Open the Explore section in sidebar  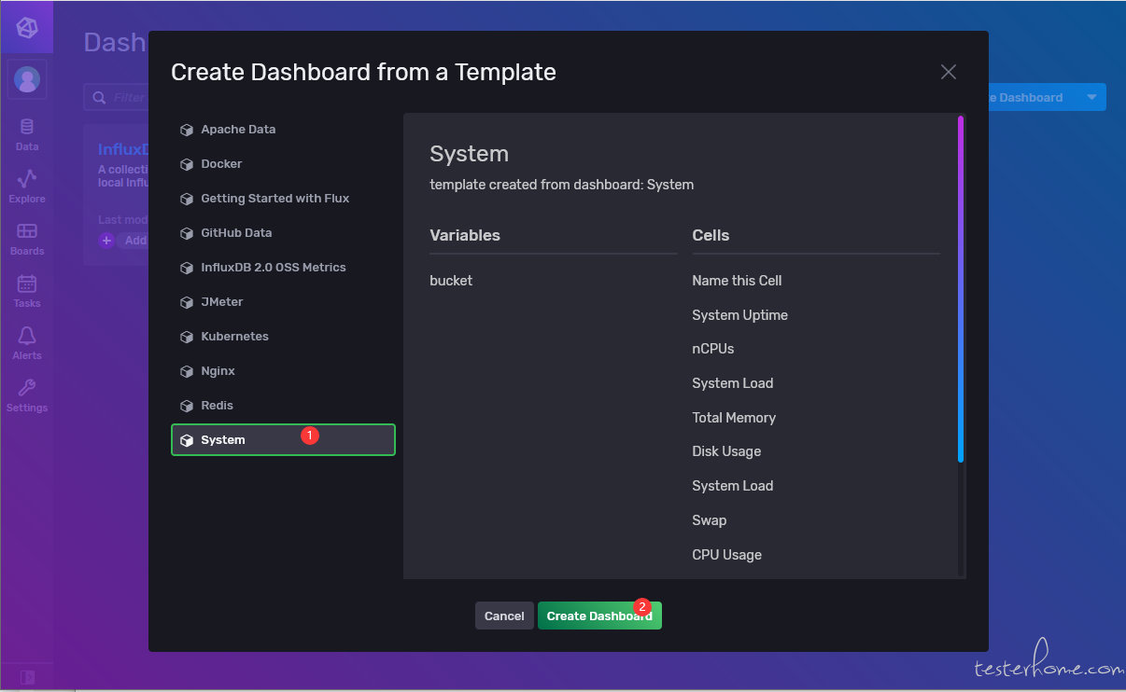pyautogui.click(x=27, y=187)
